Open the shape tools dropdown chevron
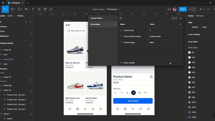This screenshot has height=121, width=215. click(x=21, y=9)
